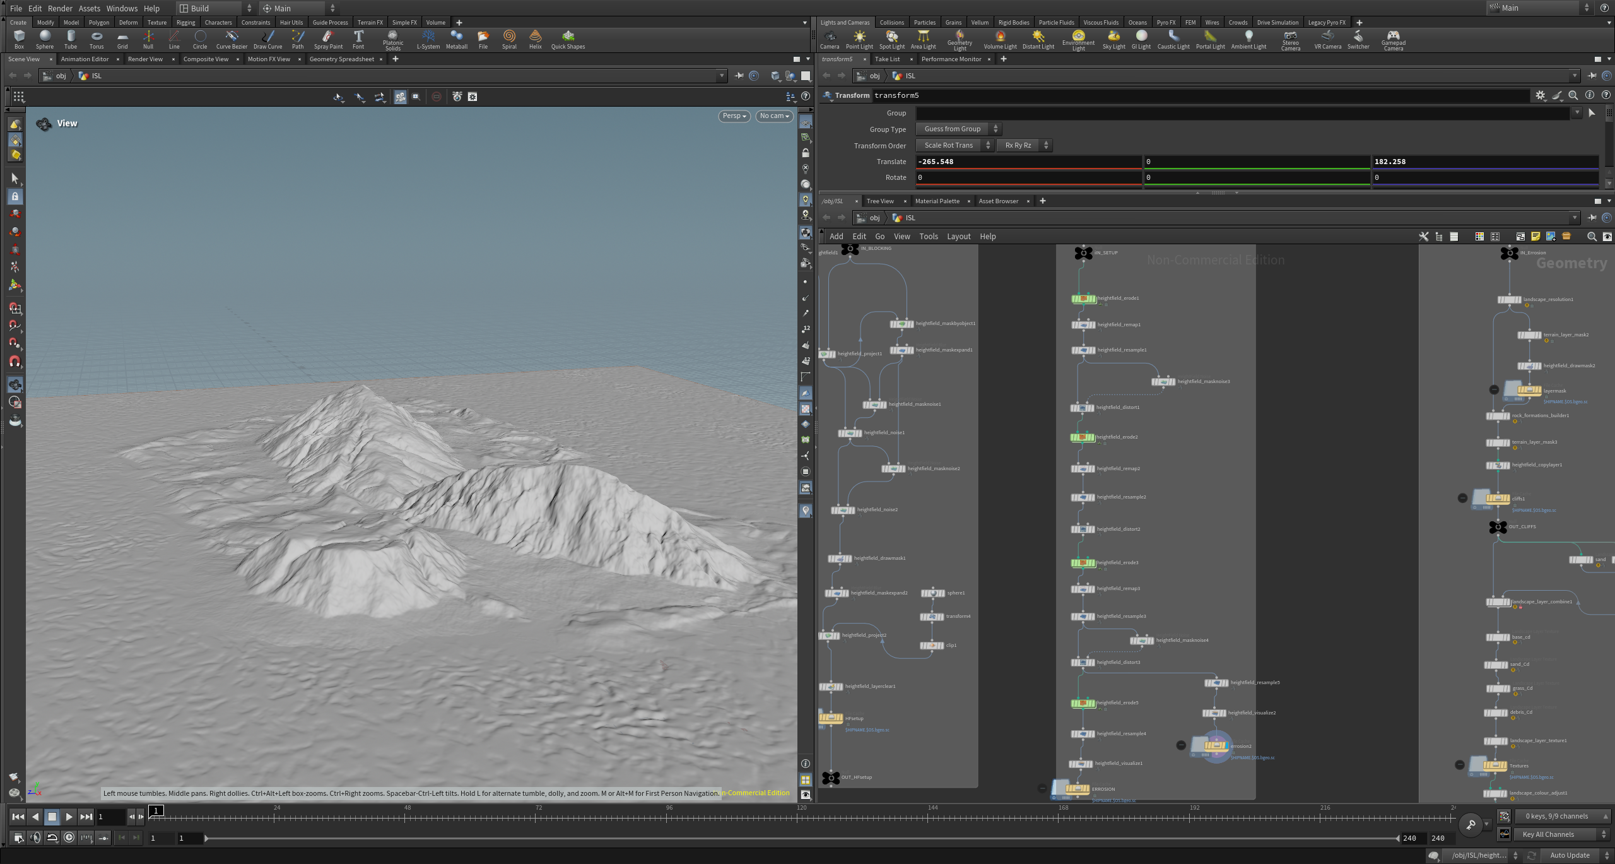This screenshot has height=864, width=1615.
Task: Add a Spot Light
Action: point(892,39)
